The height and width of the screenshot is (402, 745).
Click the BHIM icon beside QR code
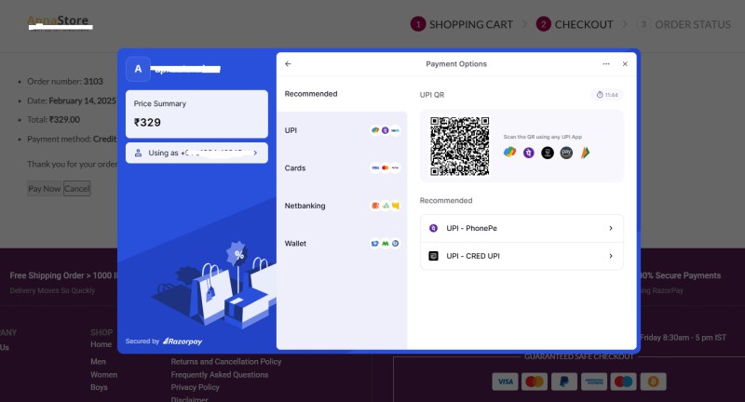point(585,153)
